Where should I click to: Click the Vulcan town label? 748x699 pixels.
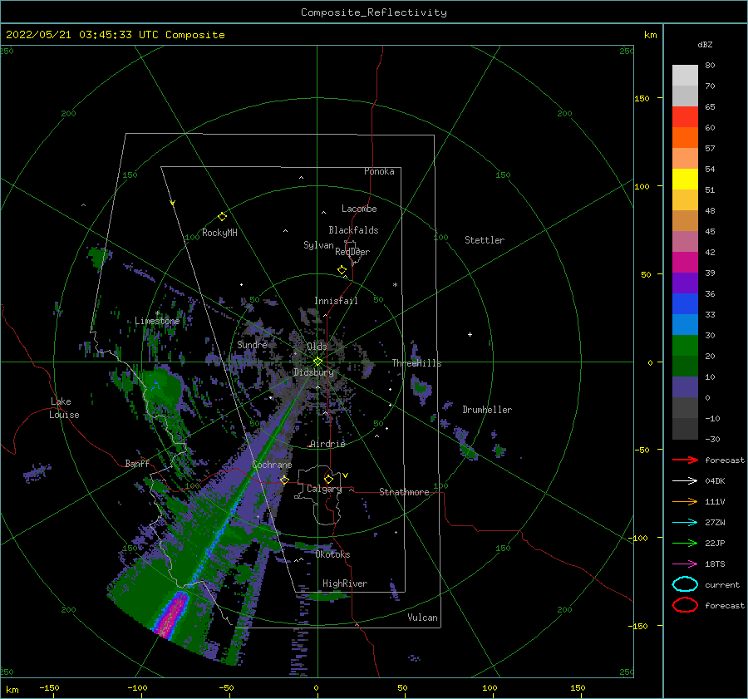[422, 618]
